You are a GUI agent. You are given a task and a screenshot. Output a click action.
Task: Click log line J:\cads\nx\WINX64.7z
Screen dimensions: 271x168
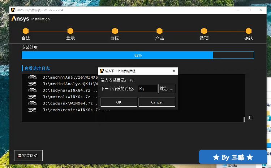click(x=63, y=103)
